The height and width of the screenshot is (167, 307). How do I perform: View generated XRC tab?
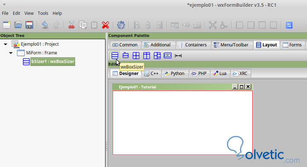coord(241,73)
